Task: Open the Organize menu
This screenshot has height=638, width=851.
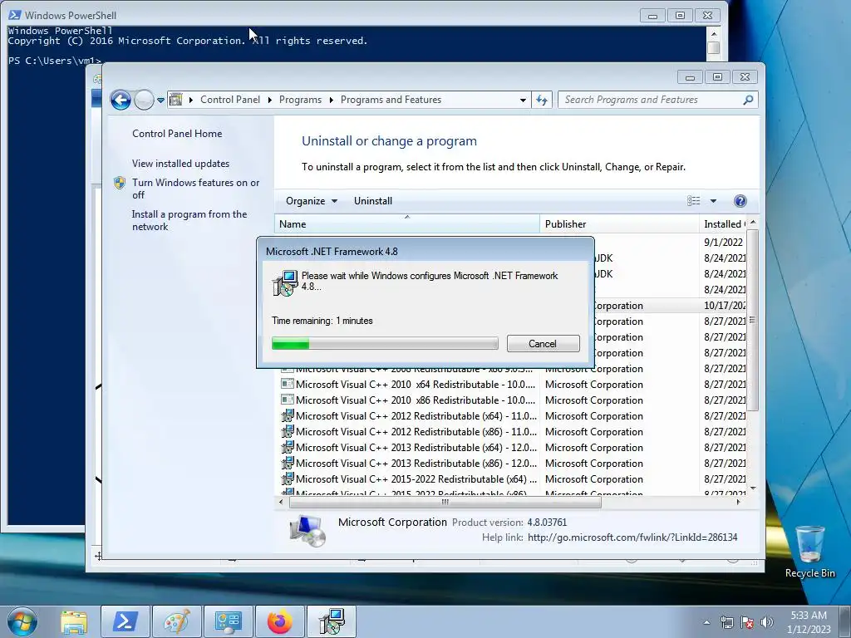Action: pyautogui.click(x=312, y=201)
